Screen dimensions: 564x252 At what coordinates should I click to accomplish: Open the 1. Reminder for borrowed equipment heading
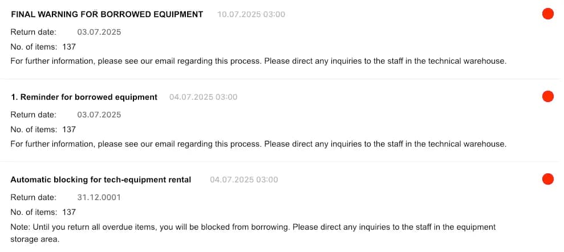tap(84, 97)
